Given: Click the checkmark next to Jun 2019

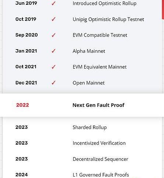Looking at the screenshot, I should tap(53, 3).
